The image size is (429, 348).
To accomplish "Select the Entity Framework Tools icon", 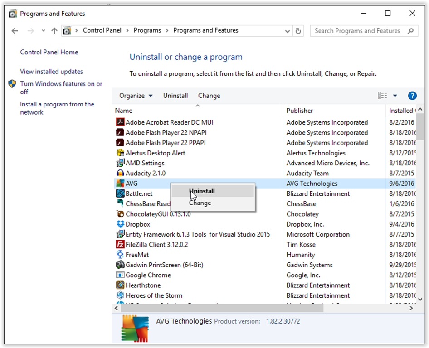I will [x=120, y=234].
